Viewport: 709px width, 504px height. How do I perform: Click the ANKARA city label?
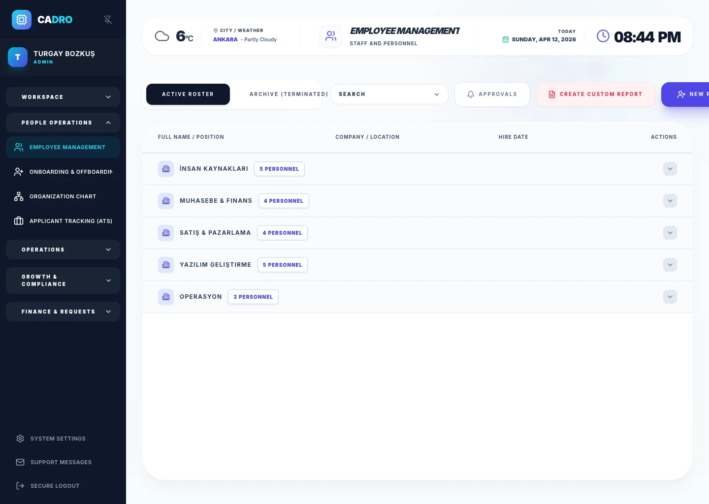226,39
